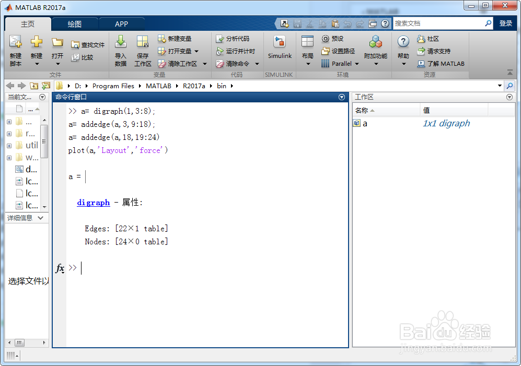Click 'R2017a' in the folder path
521x366 pixels.
(194, 86)
